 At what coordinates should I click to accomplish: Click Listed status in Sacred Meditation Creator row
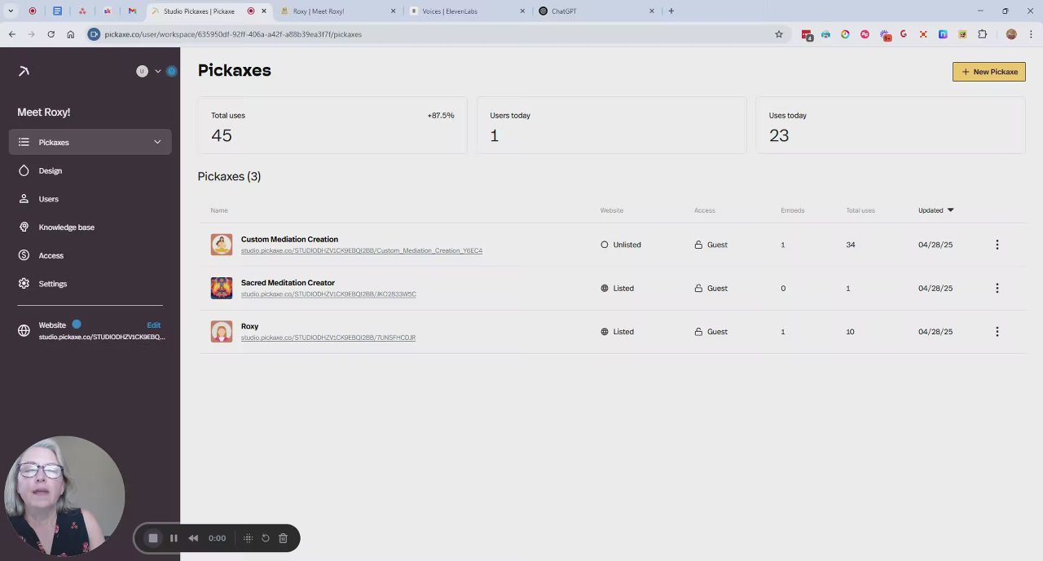617,288
